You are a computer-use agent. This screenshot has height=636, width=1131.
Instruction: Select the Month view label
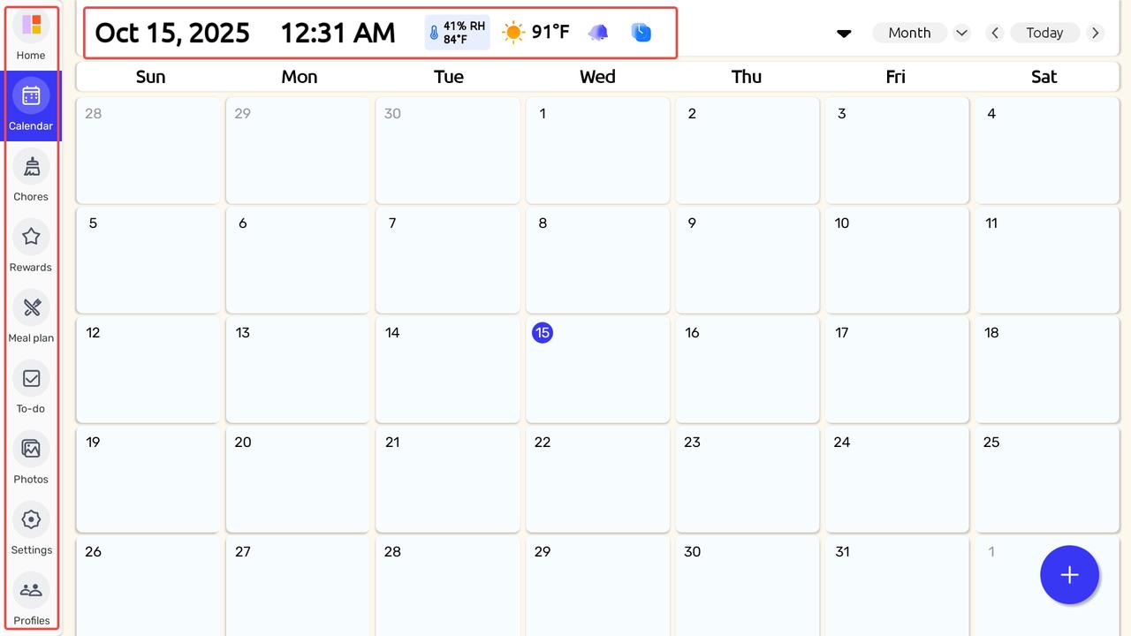(x=909, y=33)
